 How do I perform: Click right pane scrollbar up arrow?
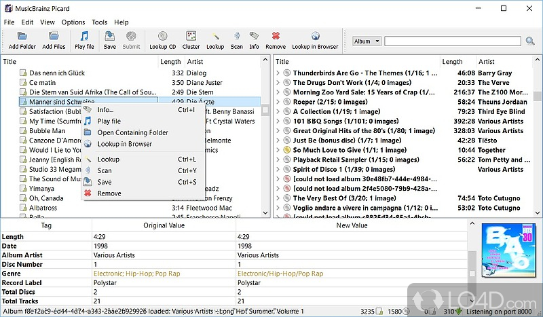point(537,60)
